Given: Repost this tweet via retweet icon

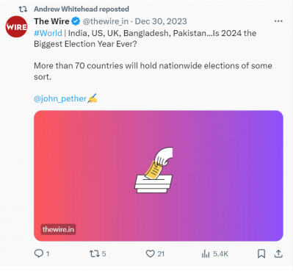Looking at the screenshot, I should click(93, 253).
